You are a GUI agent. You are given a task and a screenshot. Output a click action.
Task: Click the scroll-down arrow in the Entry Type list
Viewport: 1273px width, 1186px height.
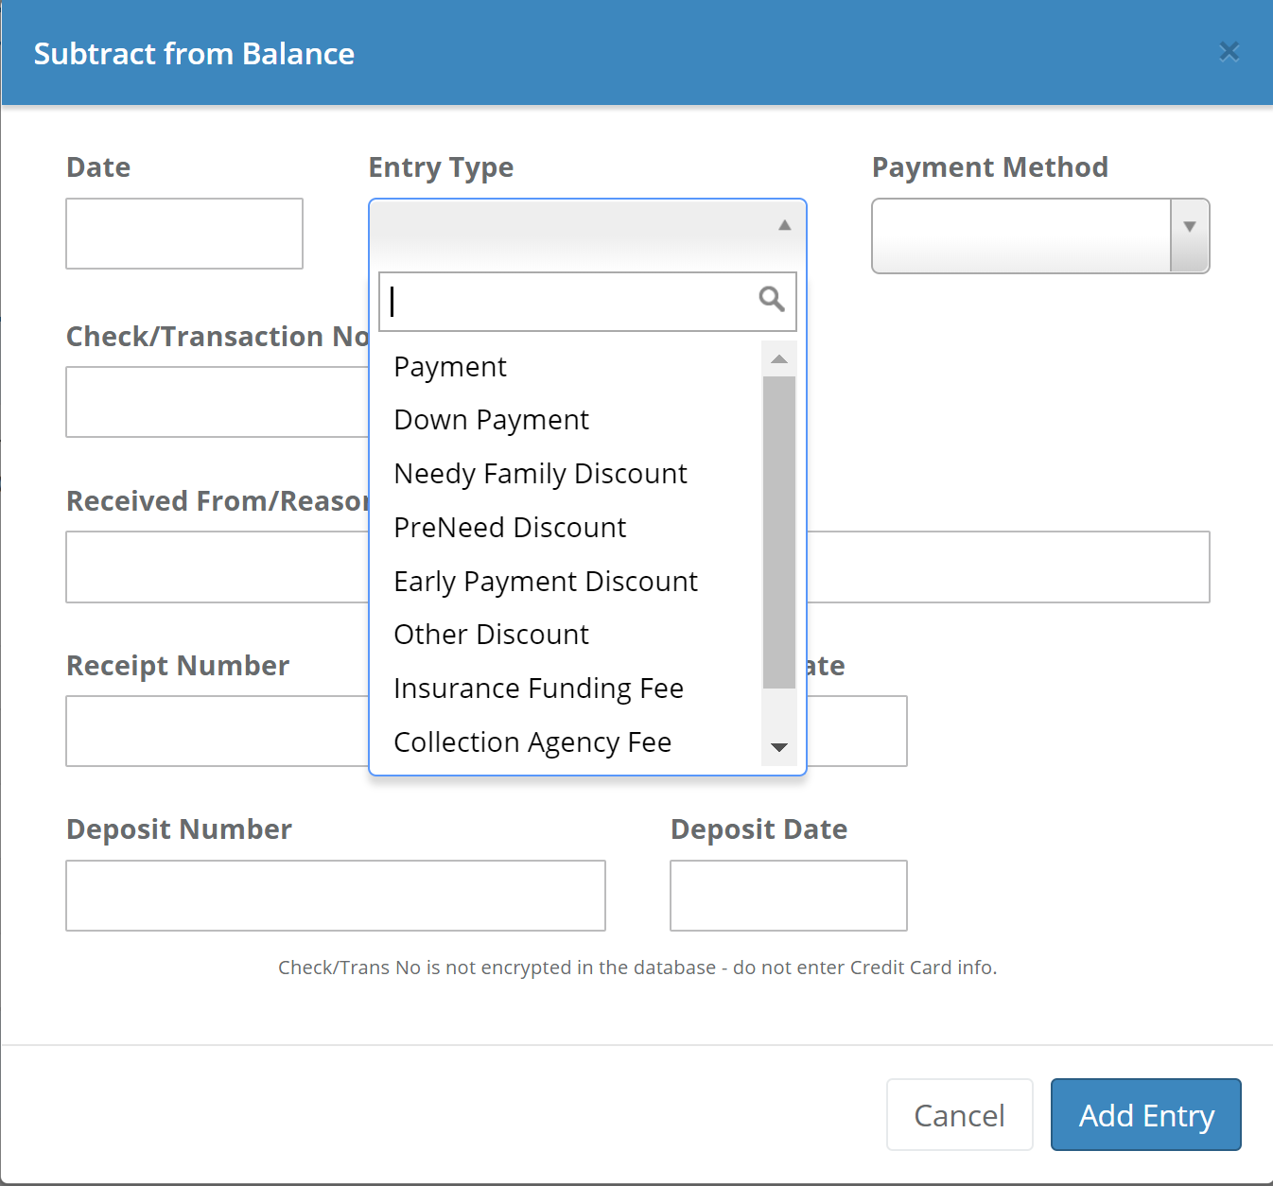tap(778, 748)
